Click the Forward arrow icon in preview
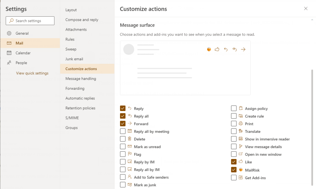Viewport: 316px width, 189px height. click(x=243, y=49)
